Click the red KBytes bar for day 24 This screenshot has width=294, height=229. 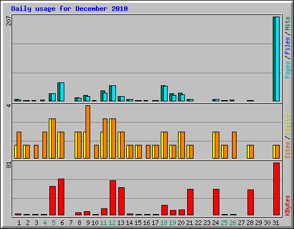click(x=216, y=202)
